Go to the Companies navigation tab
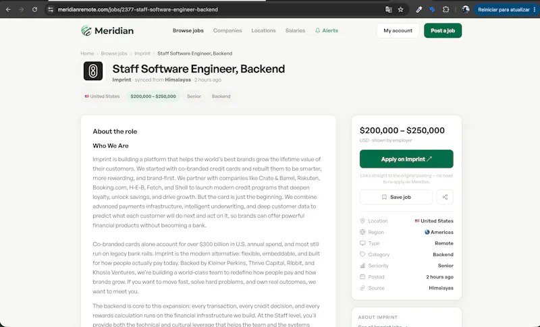 click(227, 30)
